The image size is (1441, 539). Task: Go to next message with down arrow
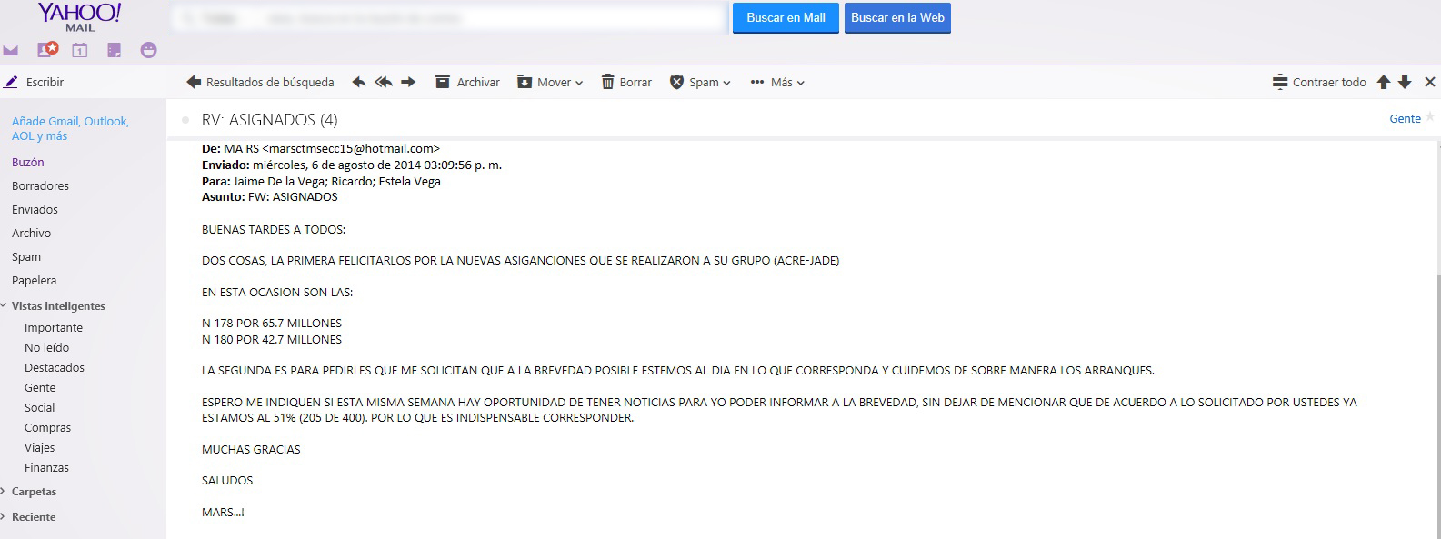pyautogui.click(x=1405, y=82)
